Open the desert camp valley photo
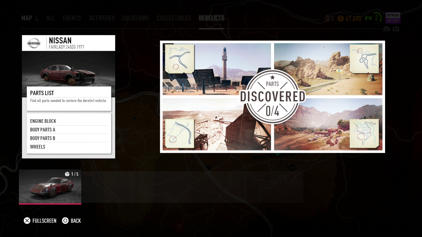 (328, 124)
